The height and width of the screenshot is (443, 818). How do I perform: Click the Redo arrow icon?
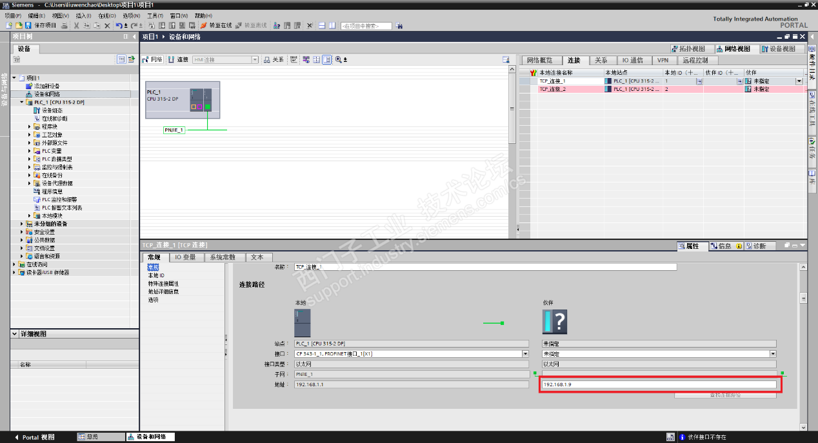[x=134, y=26]
